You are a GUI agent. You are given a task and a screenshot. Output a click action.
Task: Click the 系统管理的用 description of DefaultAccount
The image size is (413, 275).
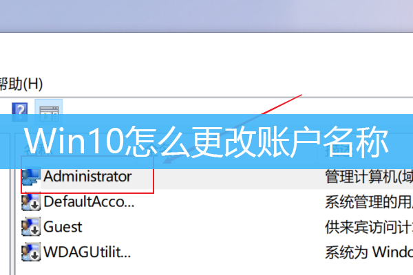coord(369,201)
